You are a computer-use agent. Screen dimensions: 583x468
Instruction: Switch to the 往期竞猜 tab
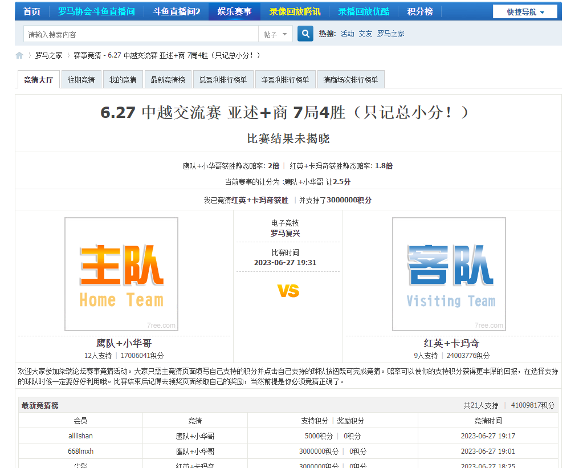click(81, 80)
